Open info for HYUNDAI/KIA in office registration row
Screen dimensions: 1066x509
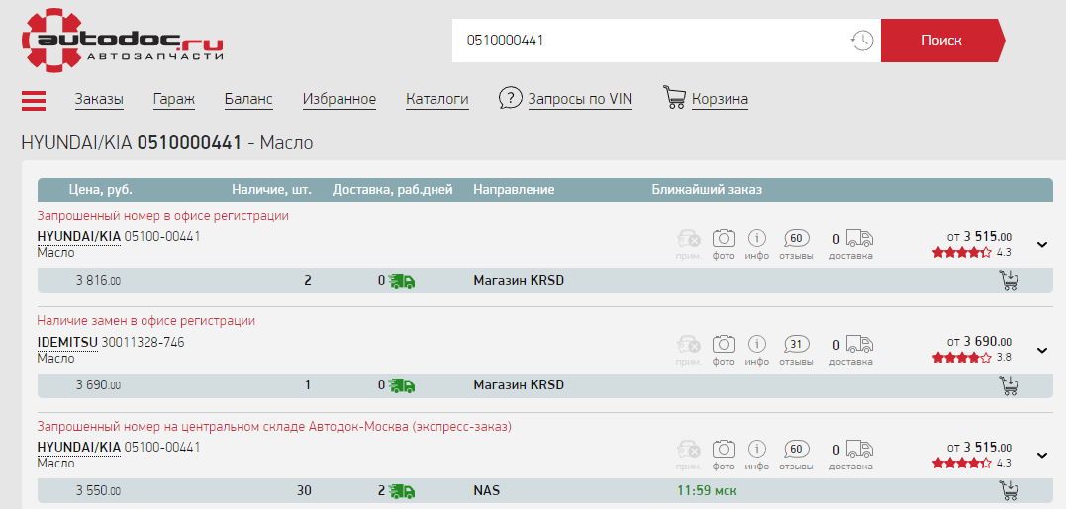756,238
